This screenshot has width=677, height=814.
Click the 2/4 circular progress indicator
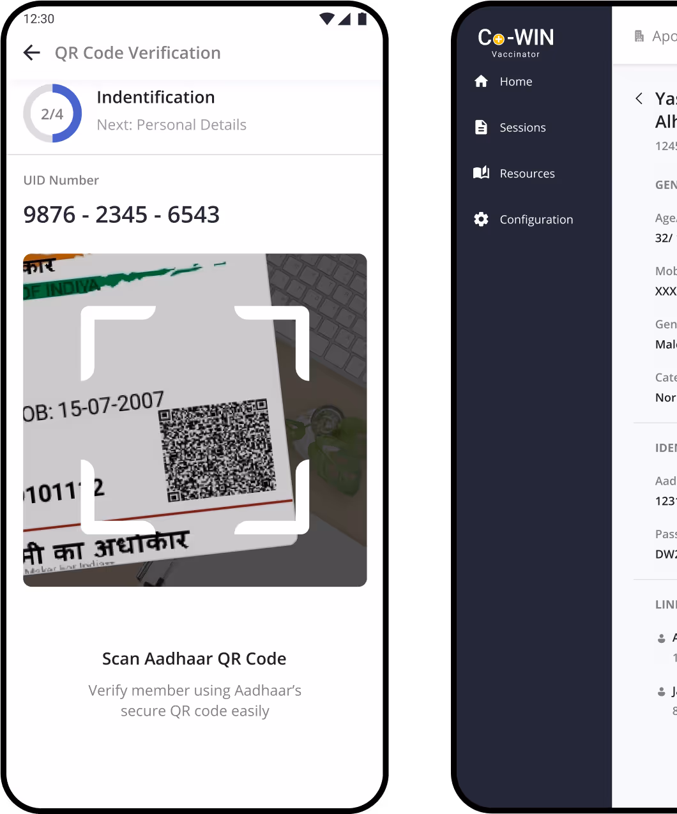[x=52, y=114]
